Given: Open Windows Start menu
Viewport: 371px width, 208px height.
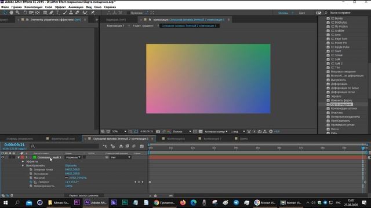Looking at the screenshot, I should pos(5,203).
